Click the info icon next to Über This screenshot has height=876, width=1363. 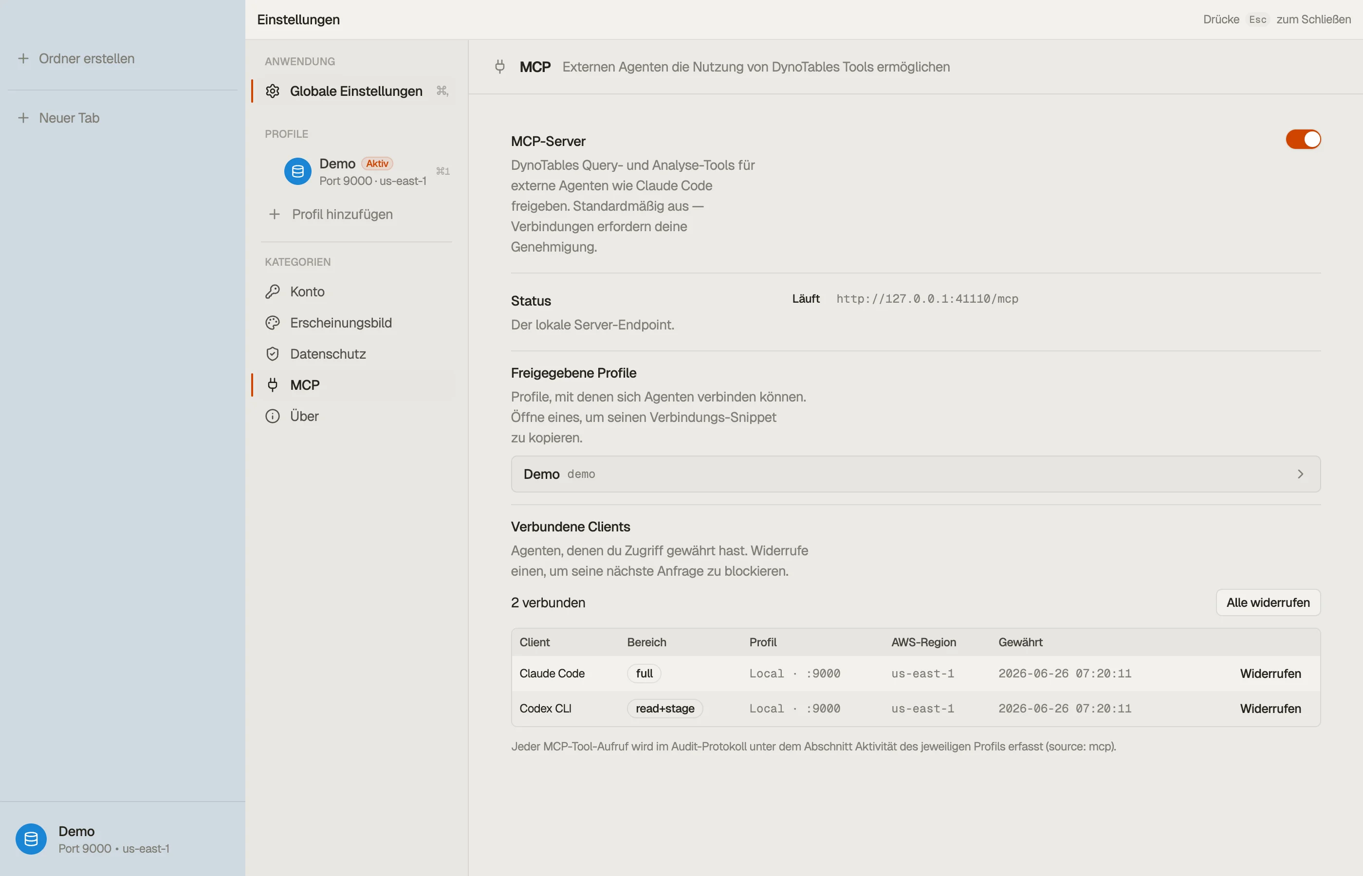[273, 417]
